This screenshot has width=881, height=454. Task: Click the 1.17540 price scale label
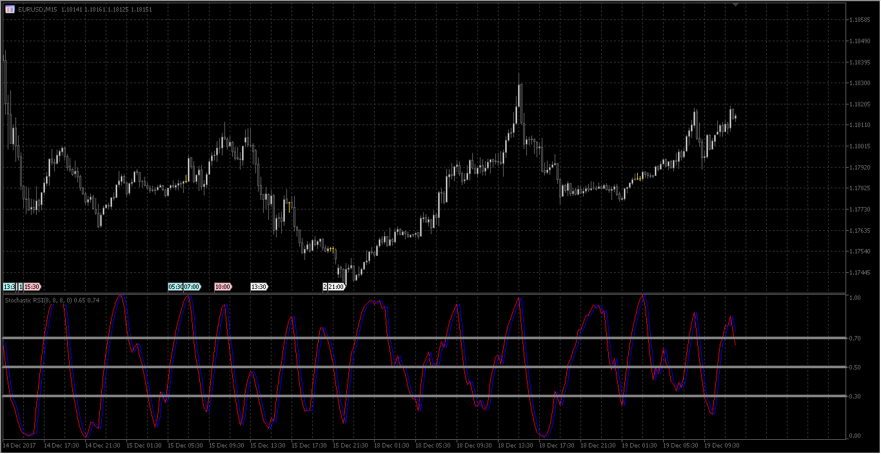coord(860,252)
